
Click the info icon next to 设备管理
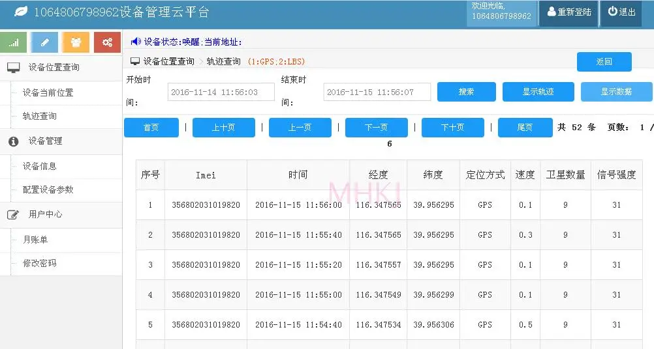[13, 141]
